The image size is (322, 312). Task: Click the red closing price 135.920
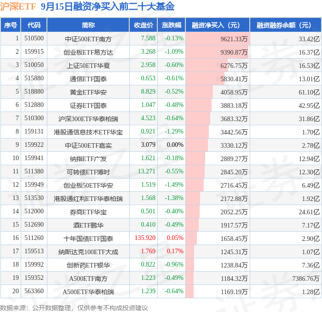pos(145,238)
